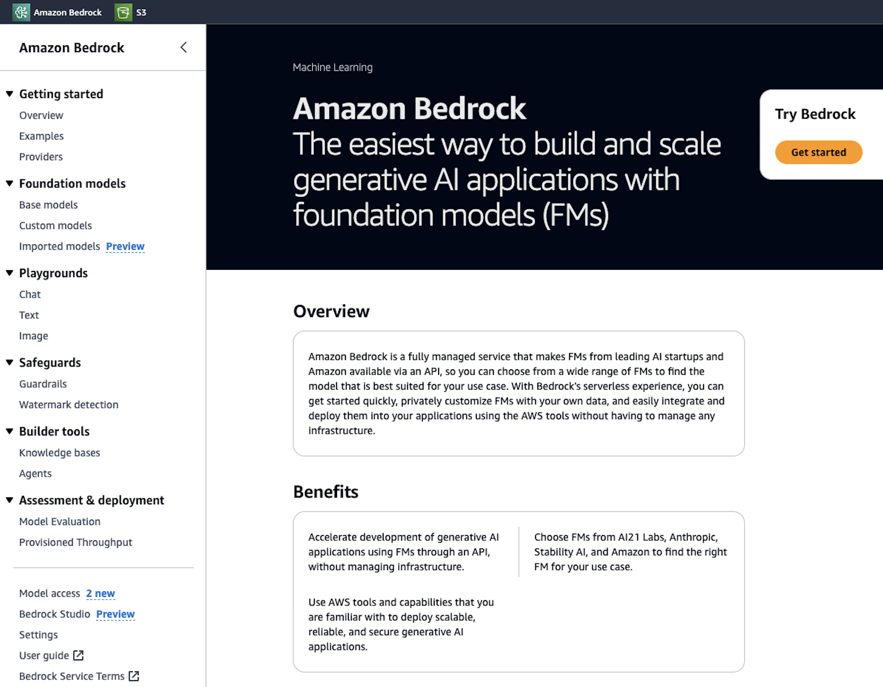Open Knowledge bases

(60, 453)
